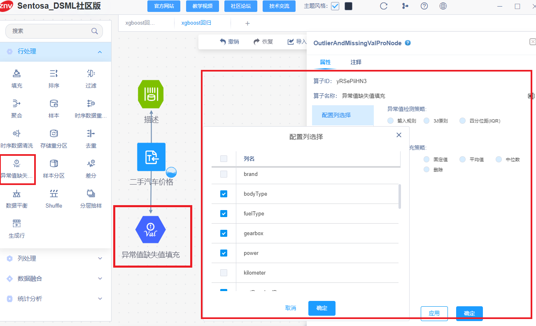536x326 pixels.
Task: Click the 异常值缺失值填充 node on canvas
Action: tap(151, 229)
